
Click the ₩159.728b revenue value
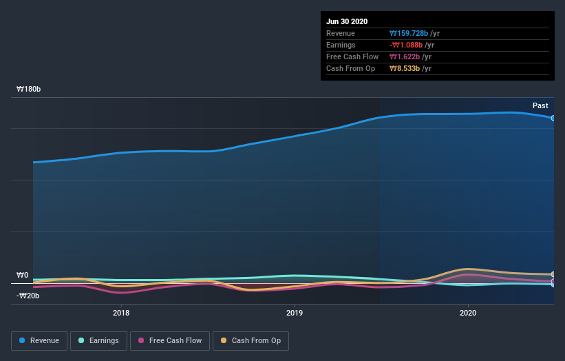[409, 34]
